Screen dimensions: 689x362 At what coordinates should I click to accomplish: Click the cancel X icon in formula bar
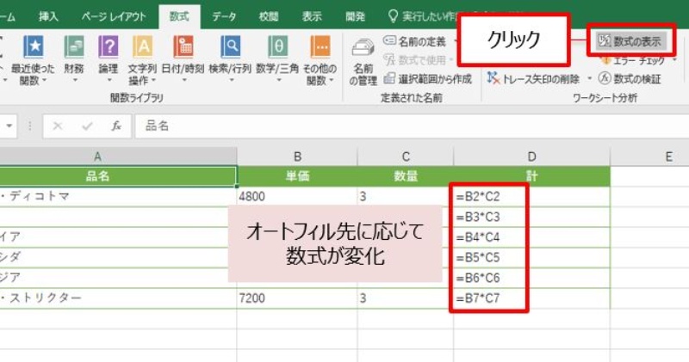[x=57, y=126]
